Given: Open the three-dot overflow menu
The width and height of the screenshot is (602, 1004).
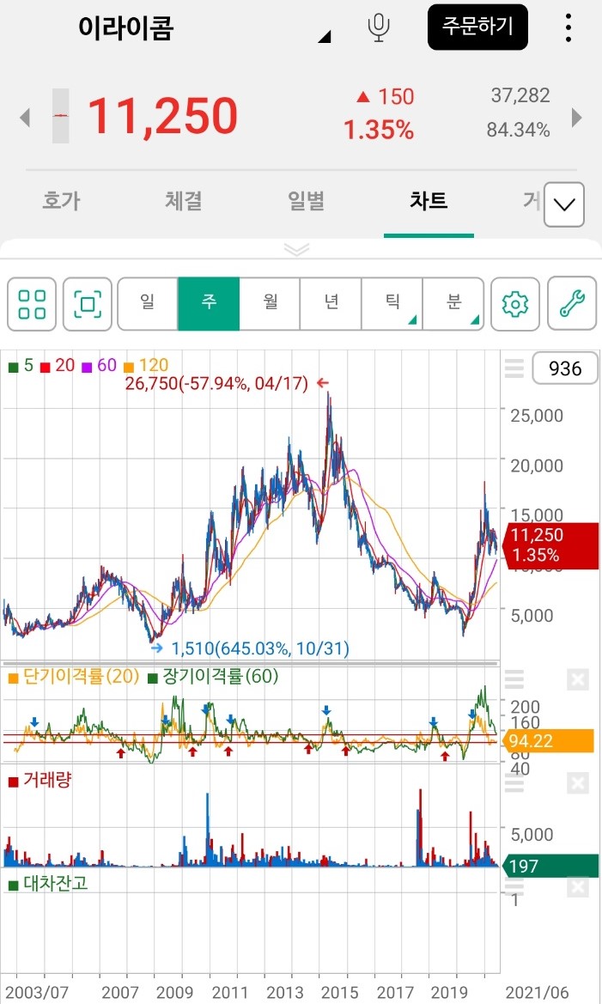Looking at the screenshot, I should 568,27.
